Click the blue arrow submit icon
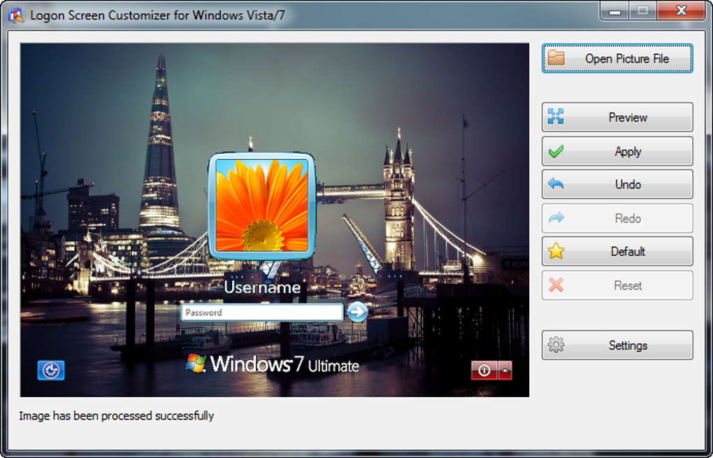This screenshot has height=458, width=713. point(357,312)
